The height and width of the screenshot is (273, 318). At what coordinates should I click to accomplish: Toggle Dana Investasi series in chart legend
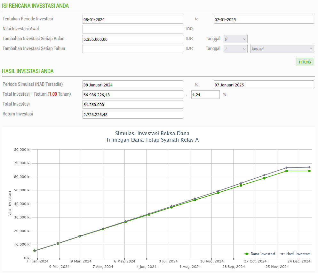click(259, 254)
